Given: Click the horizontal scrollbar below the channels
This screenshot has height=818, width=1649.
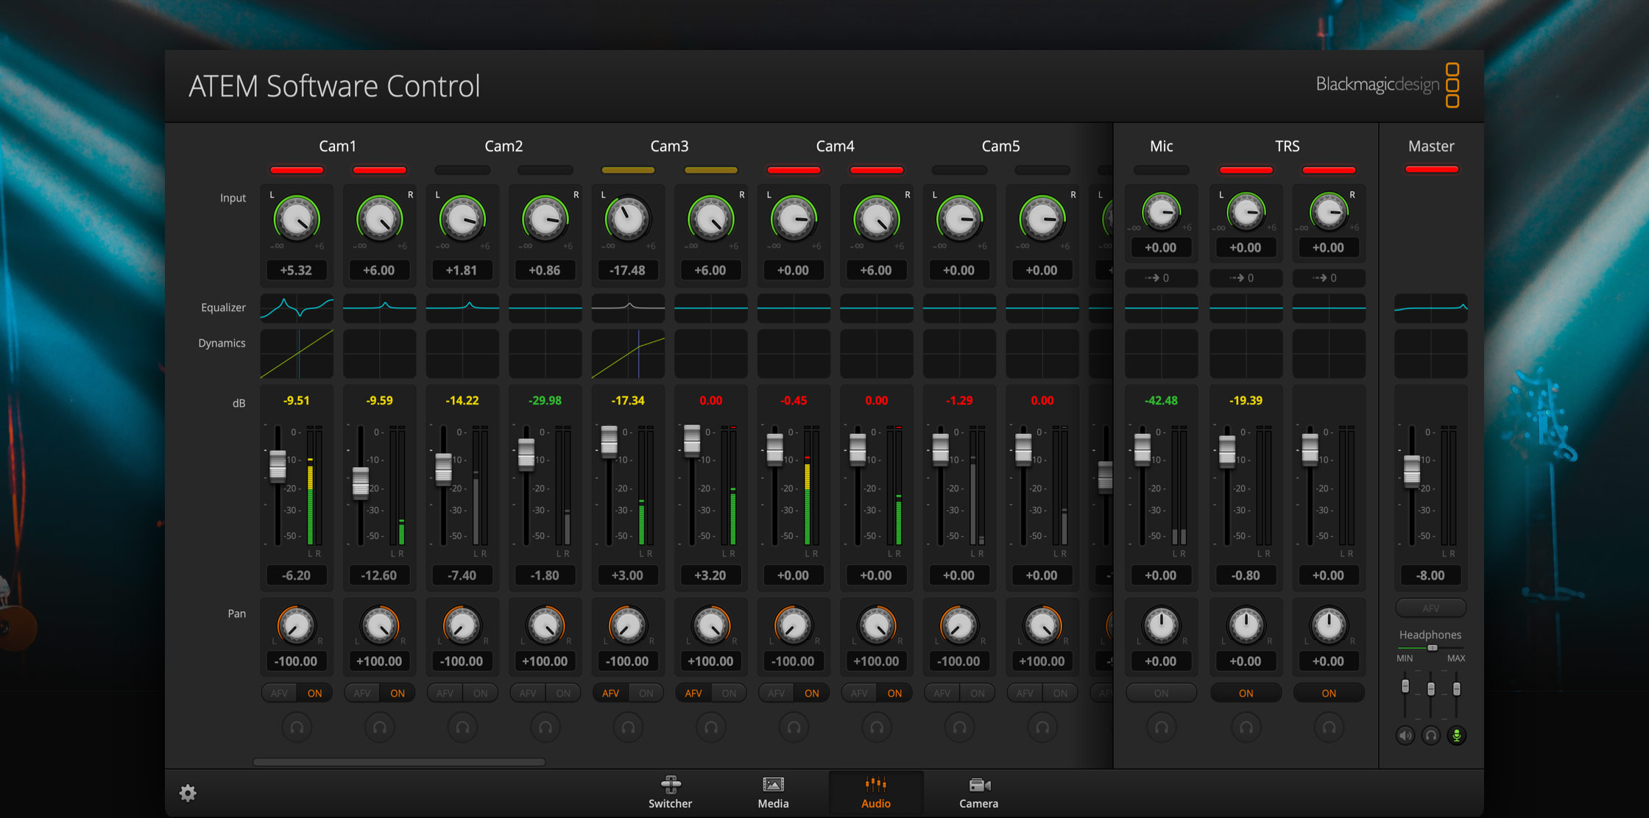Looking at the screenshot, I should (x=398, y=763).
